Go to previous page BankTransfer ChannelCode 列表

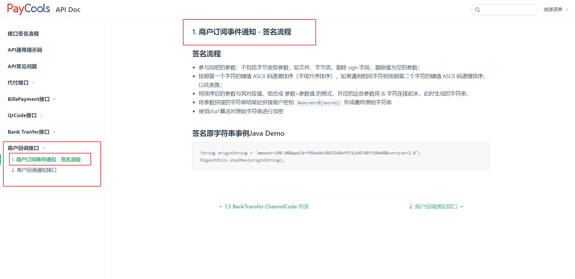pos(264,207)
